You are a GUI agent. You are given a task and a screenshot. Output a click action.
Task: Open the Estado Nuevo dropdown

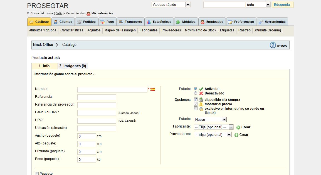(210, 119)
